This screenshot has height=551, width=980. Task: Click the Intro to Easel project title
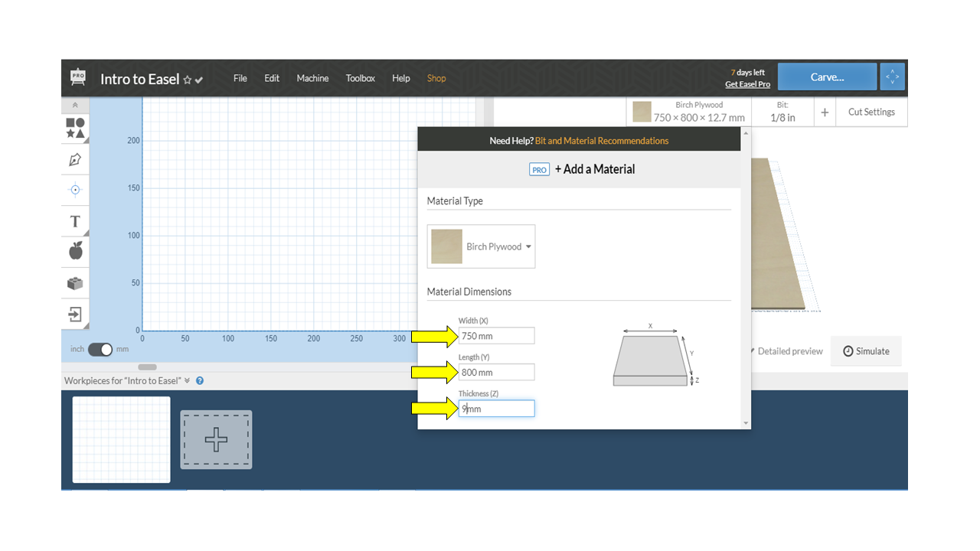(140, 79)
